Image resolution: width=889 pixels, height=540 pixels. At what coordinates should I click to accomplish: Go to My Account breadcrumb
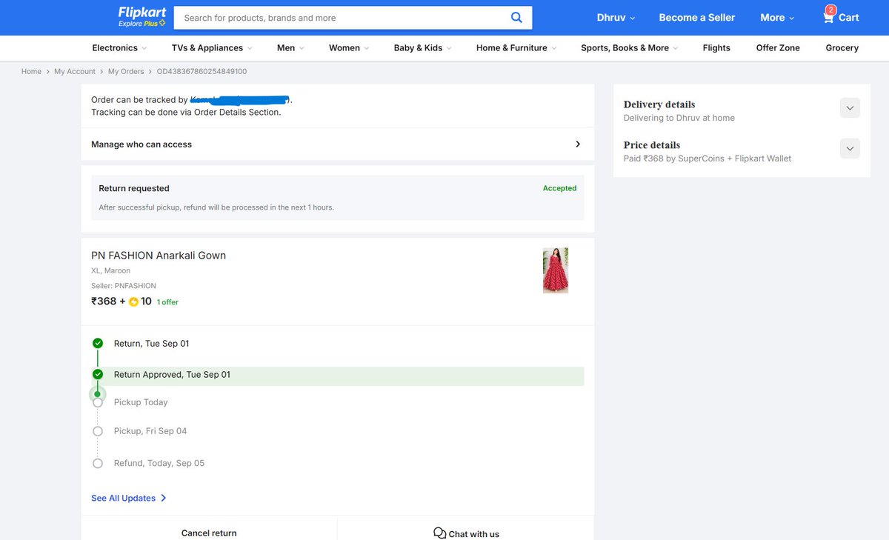click(x=75, y=72)
